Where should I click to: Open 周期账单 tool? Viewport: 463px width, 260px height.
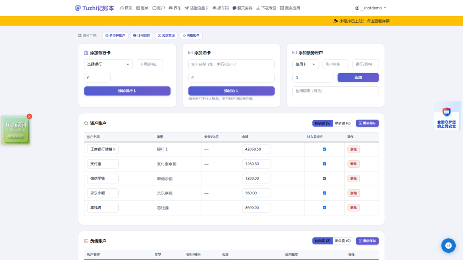[x=191, y=35]
